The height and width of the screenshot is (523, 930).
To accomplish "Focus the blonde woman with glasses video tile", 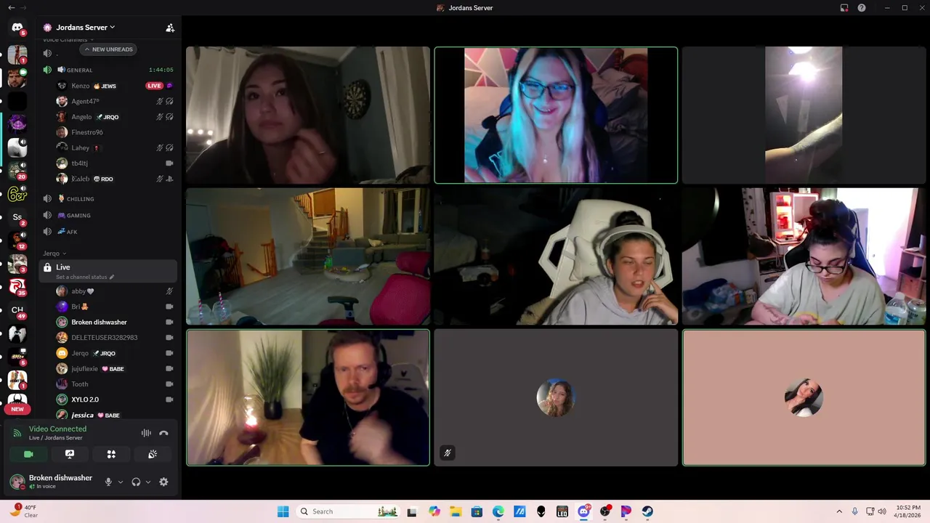I will [556, 115].
